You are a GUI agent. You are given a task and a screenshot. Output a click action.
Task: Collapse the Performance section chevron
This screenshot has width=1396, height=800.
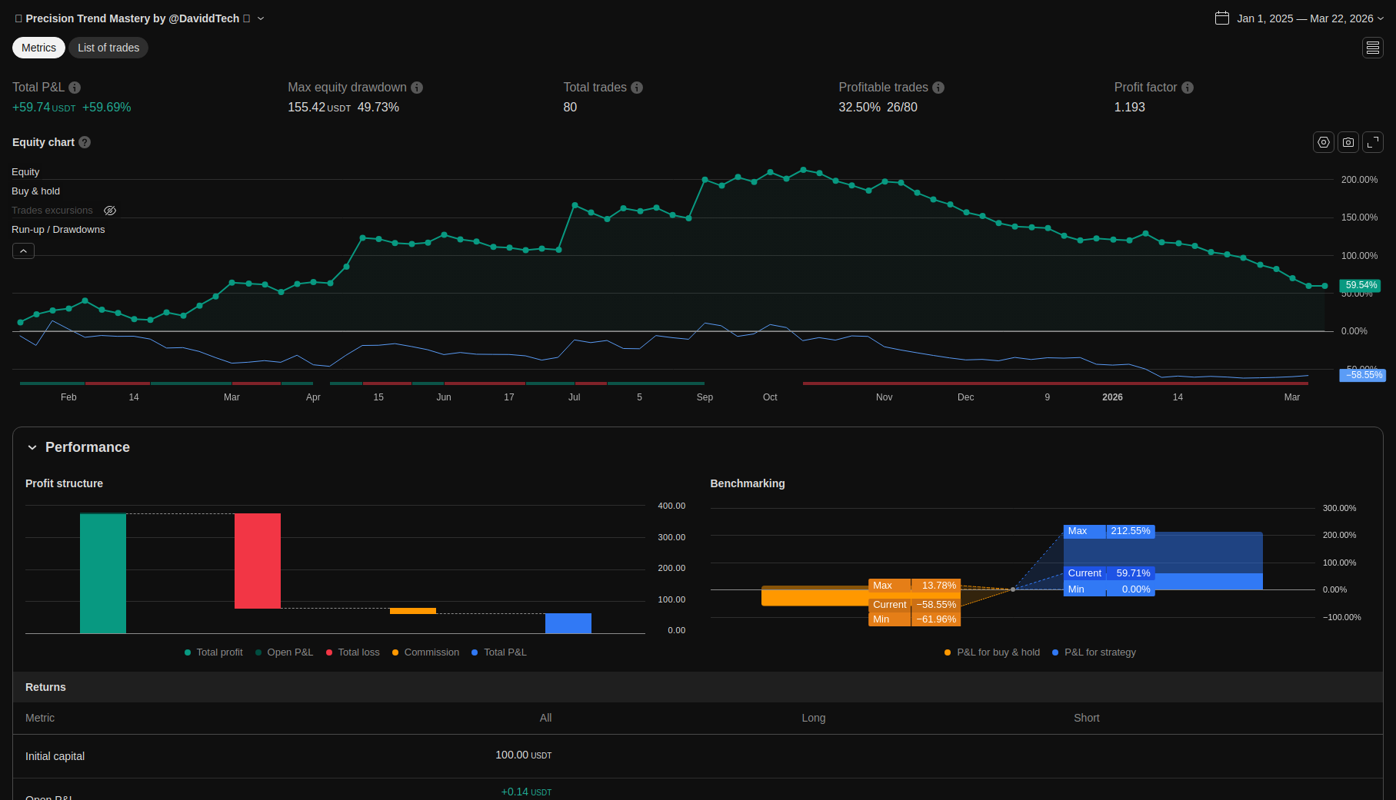pos(32,447)
